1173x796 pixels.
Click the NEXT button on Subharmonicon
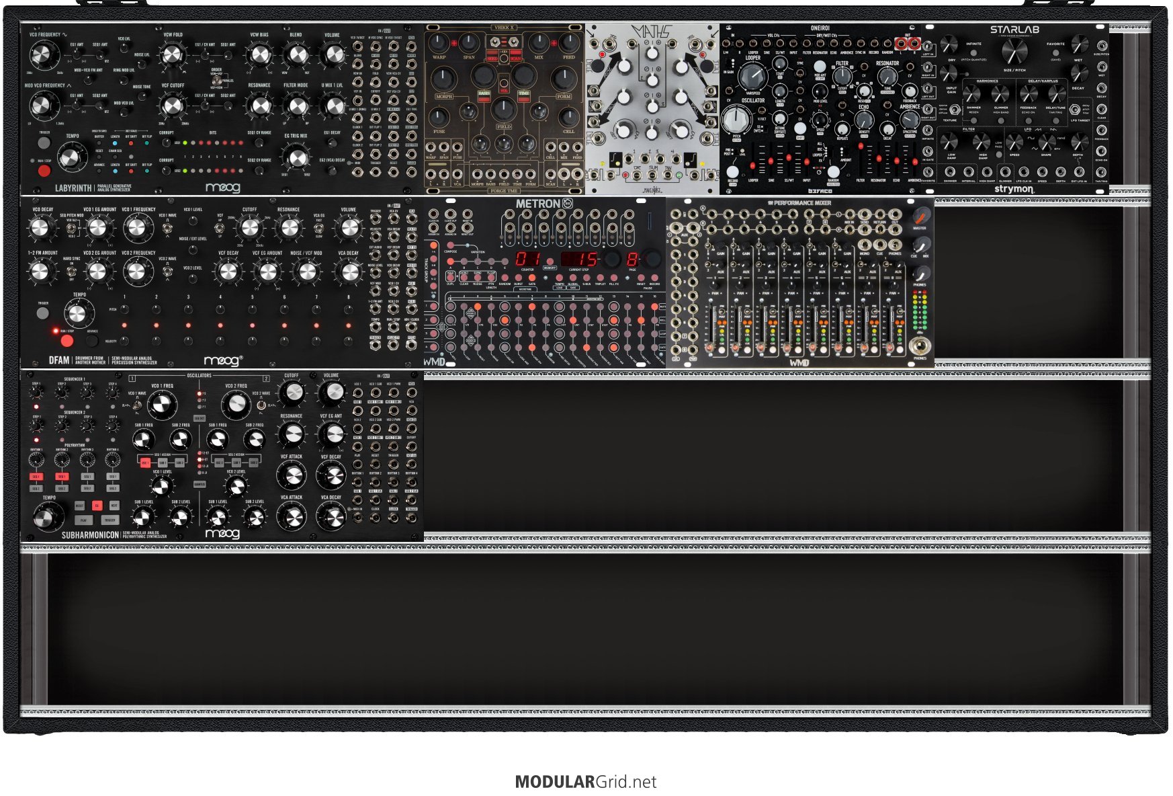click(114, 506)
